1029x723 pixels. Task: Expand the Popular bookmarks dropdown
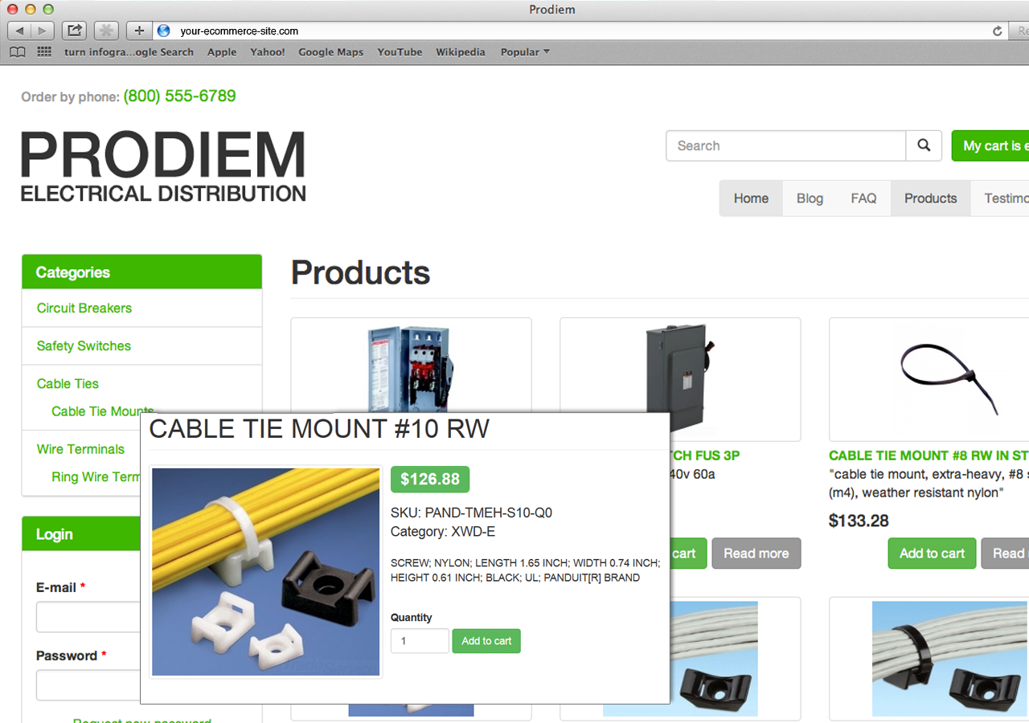click(x=525, y=52)
